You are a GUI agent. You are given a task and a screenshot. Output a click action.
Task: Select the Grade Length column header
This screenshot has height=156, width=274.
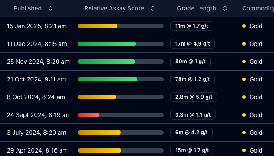point(197,8)
